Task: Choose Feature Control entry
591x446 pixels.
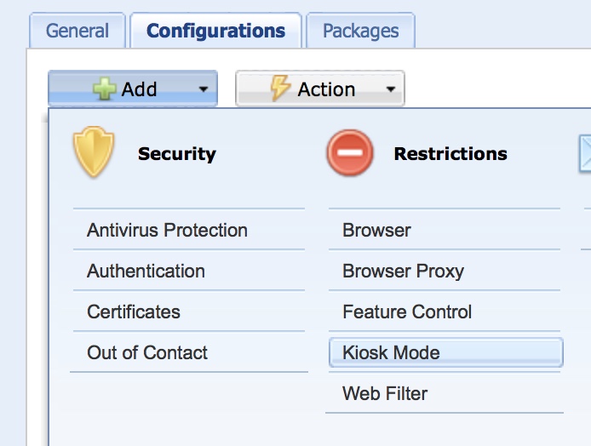Action: (x=407, y=312)
